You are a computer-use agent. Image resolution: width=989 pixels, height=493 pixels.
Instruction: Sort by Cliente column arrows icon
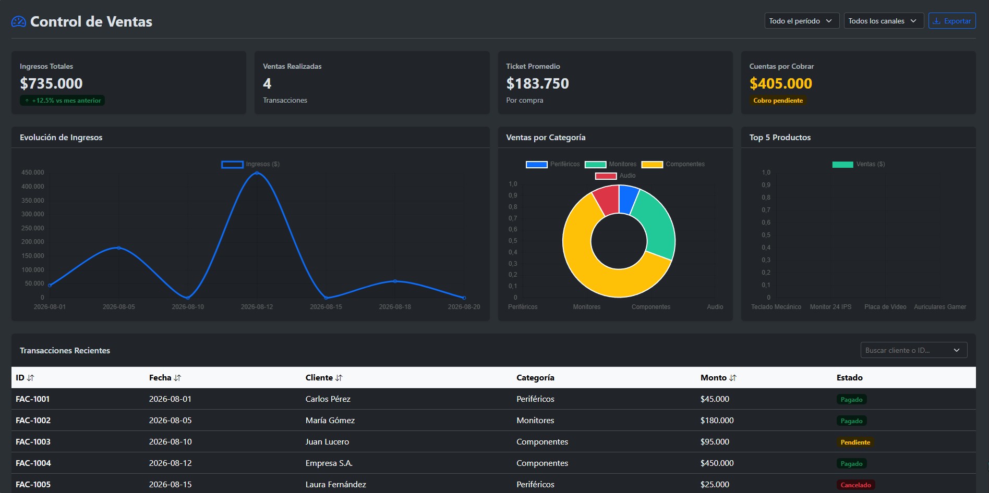tap(339, 378)
